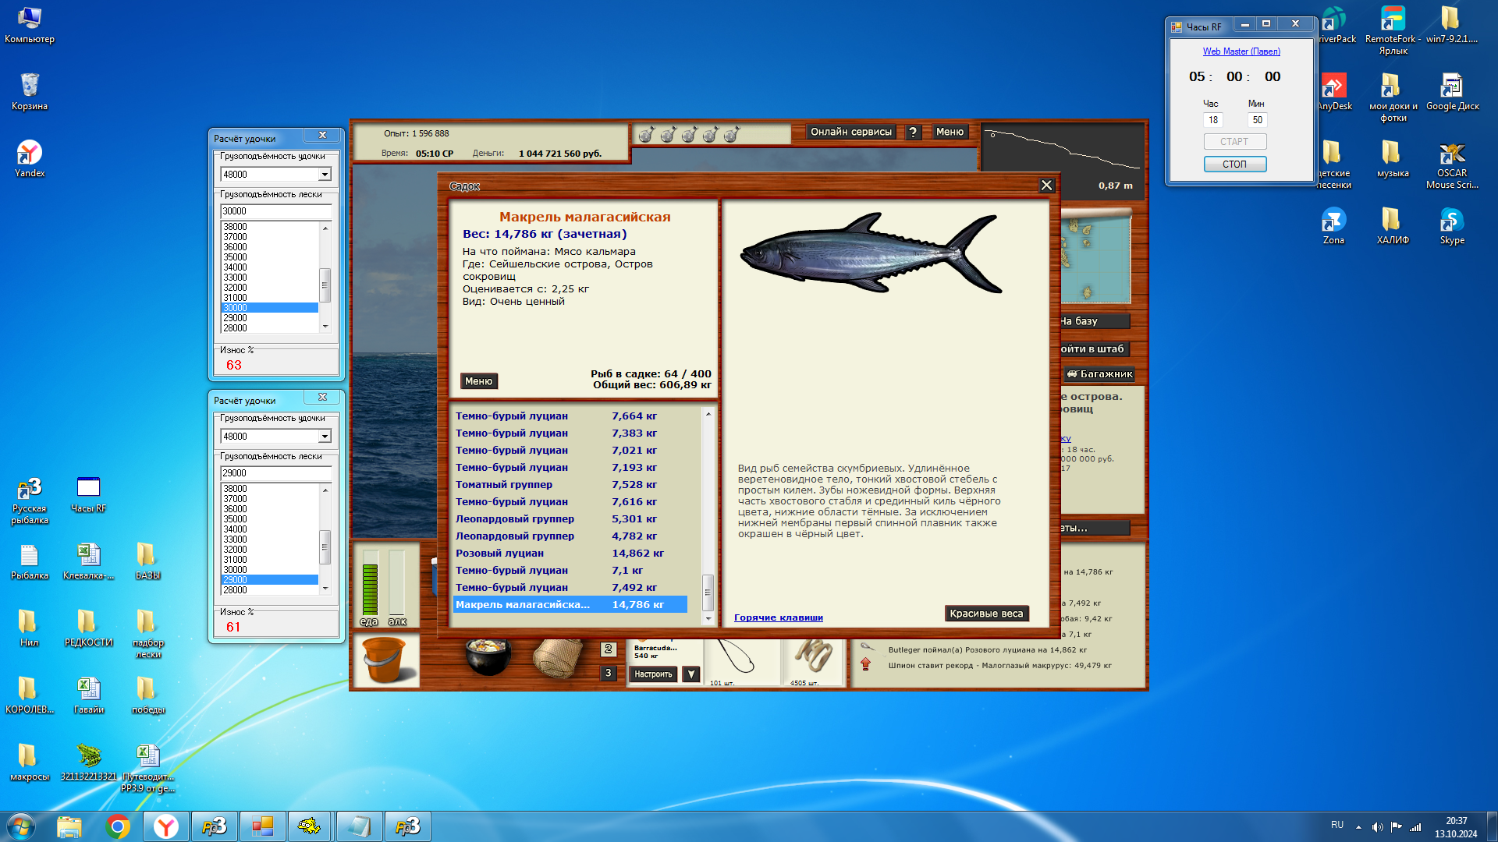Select Розовый луциан 14,862 кг row
This screenshot has width=1498, height=842.
click(570, 554)
